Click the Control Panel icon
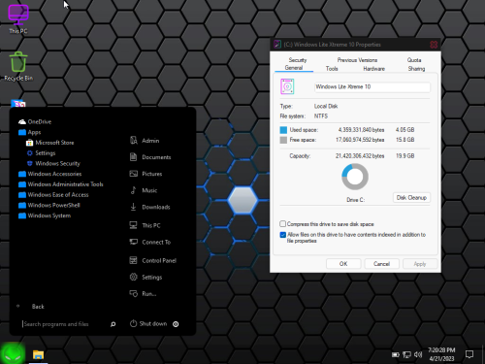Screen dimensions: 485x364 [x=133, y=260]
